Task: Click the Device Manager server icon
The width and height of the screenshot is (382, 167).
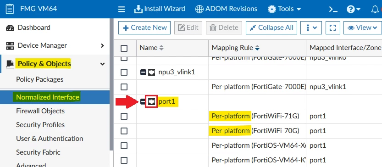Action: point(10,45)
